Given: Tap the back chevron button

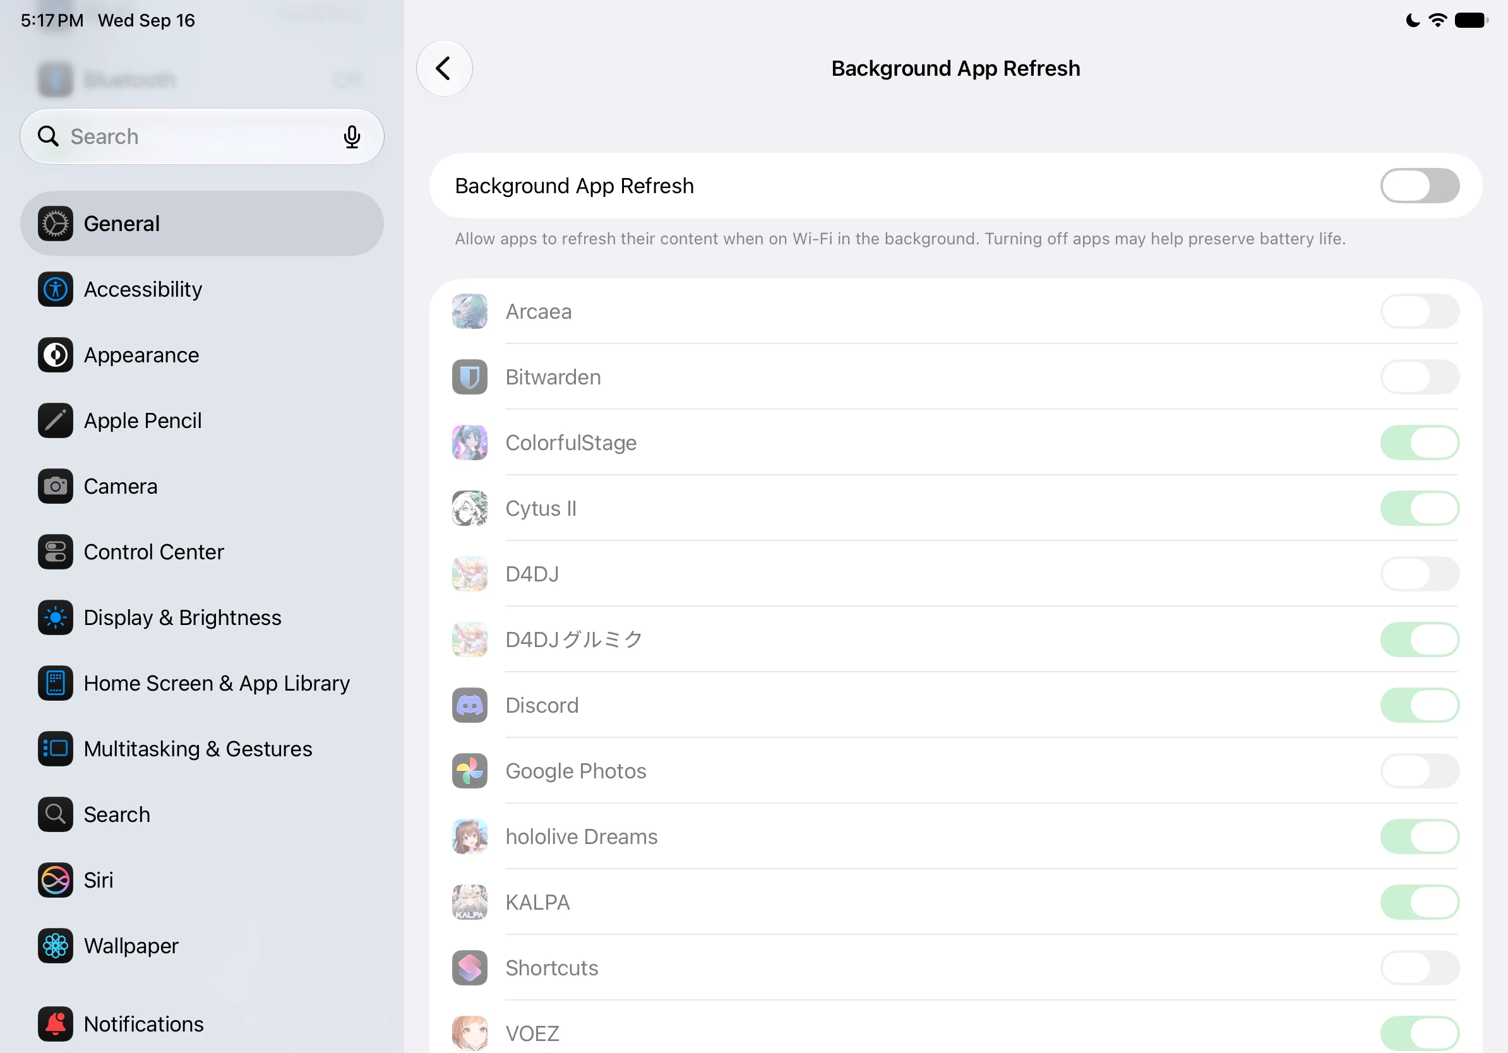Looking at the screenshot, I should coord(445,68).
